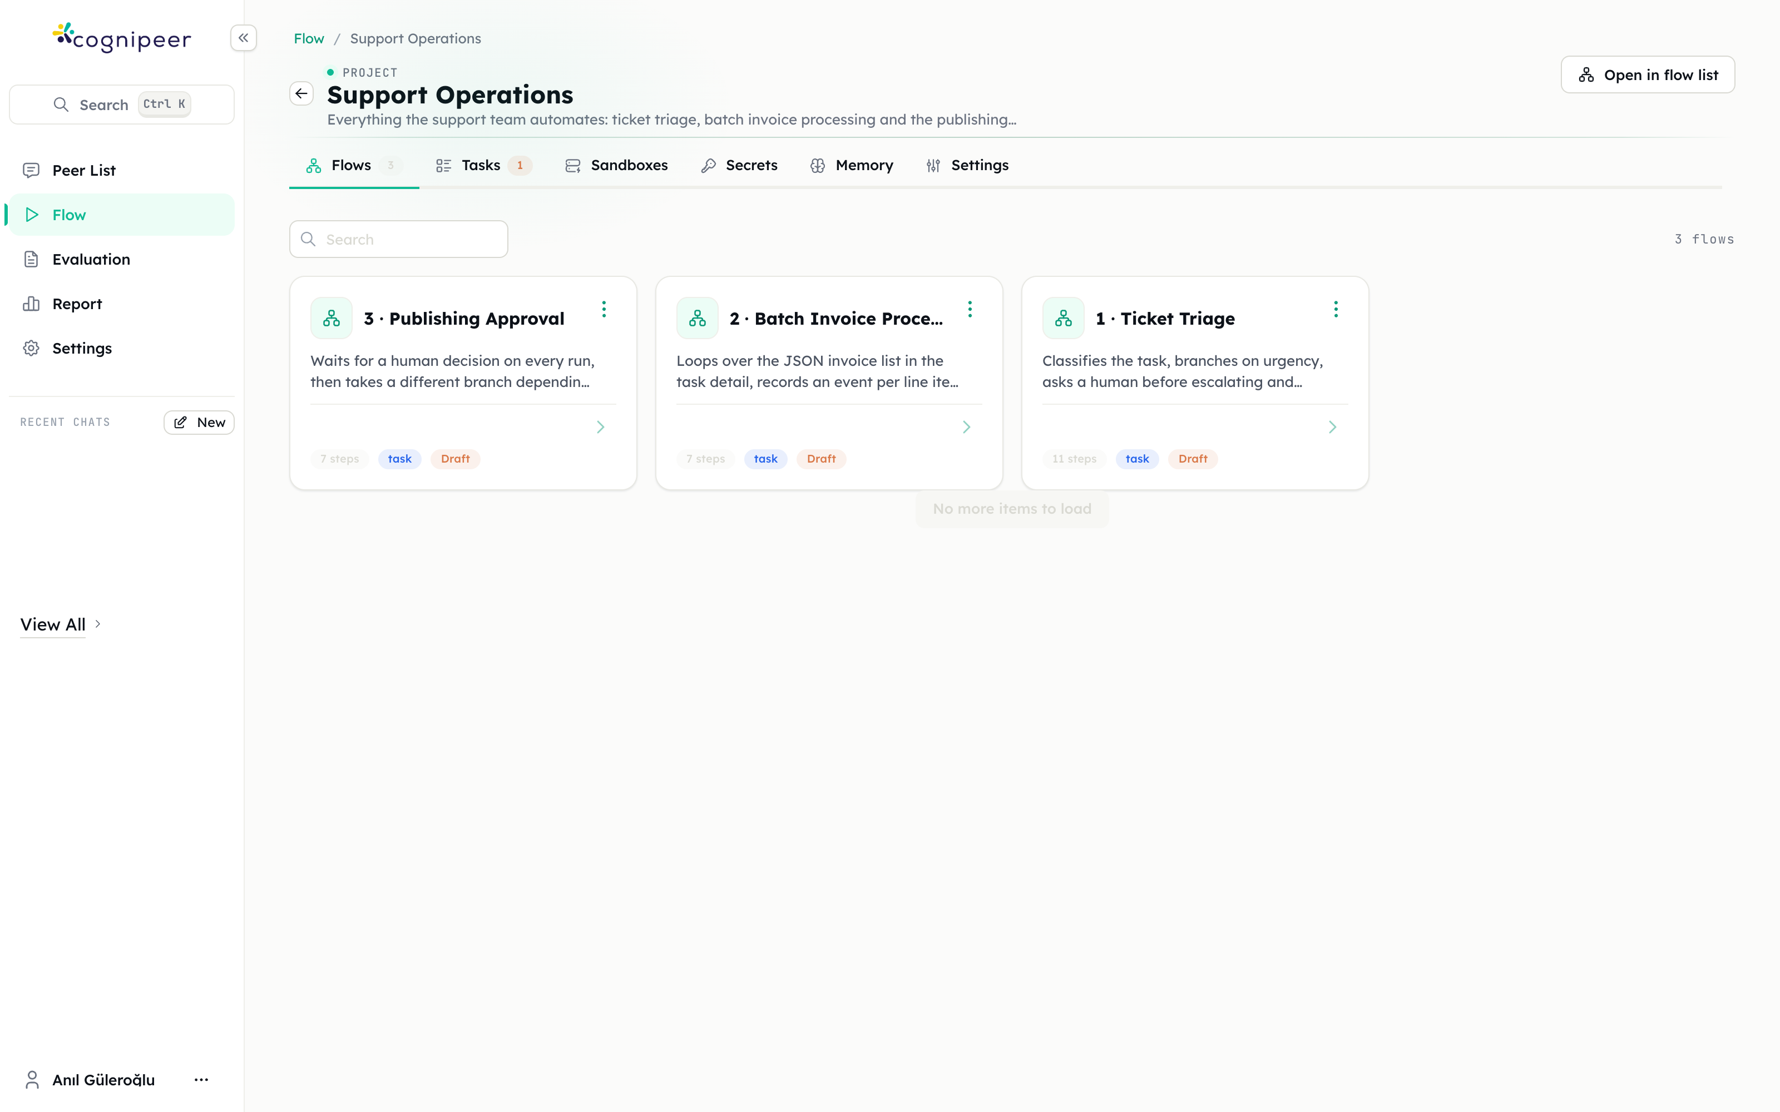Click the View All link
This screenshot has height=1112, width=1780.
53,624
